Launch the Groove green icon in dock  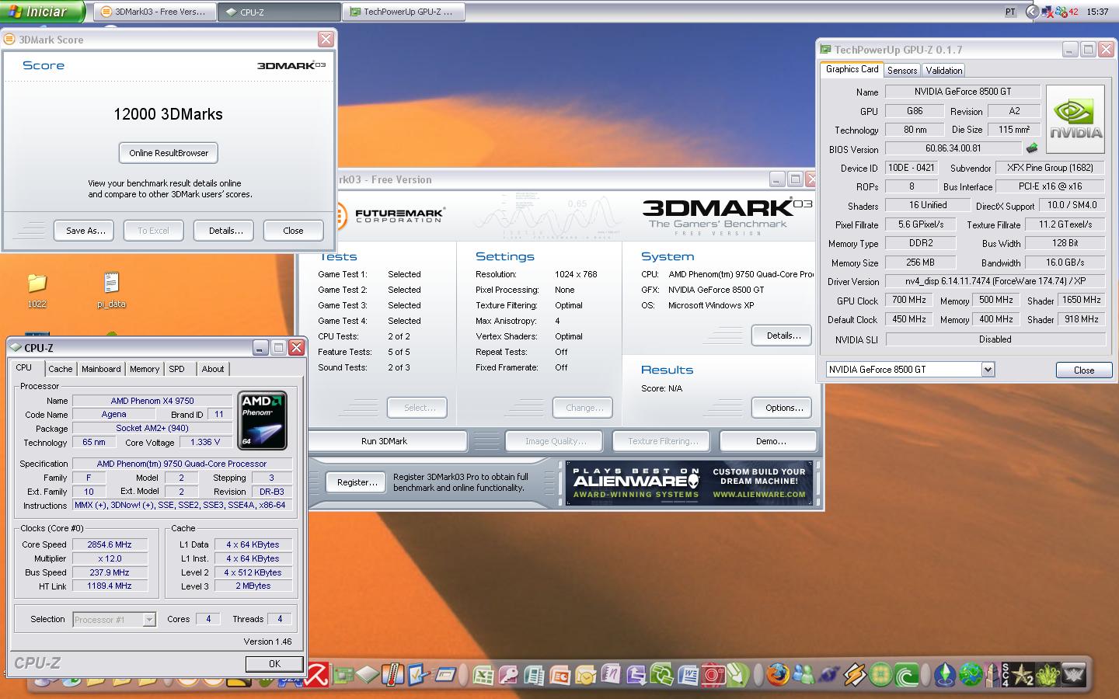pos(661,674)
